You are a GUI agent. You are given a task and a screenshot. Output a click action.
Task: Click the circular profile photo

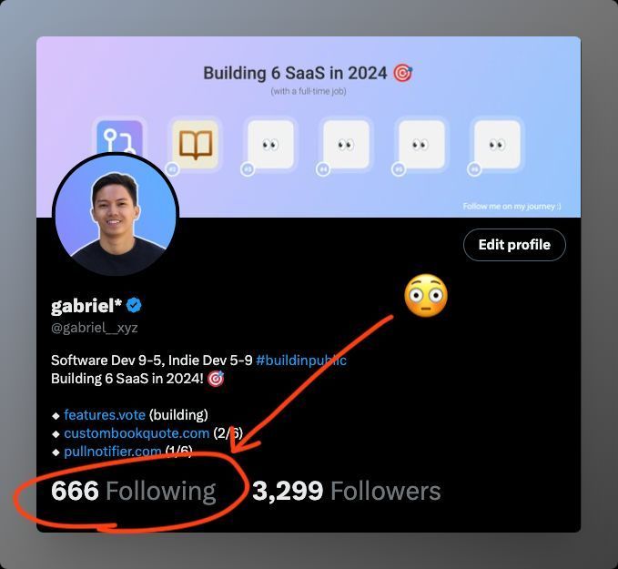pos(116,214)
